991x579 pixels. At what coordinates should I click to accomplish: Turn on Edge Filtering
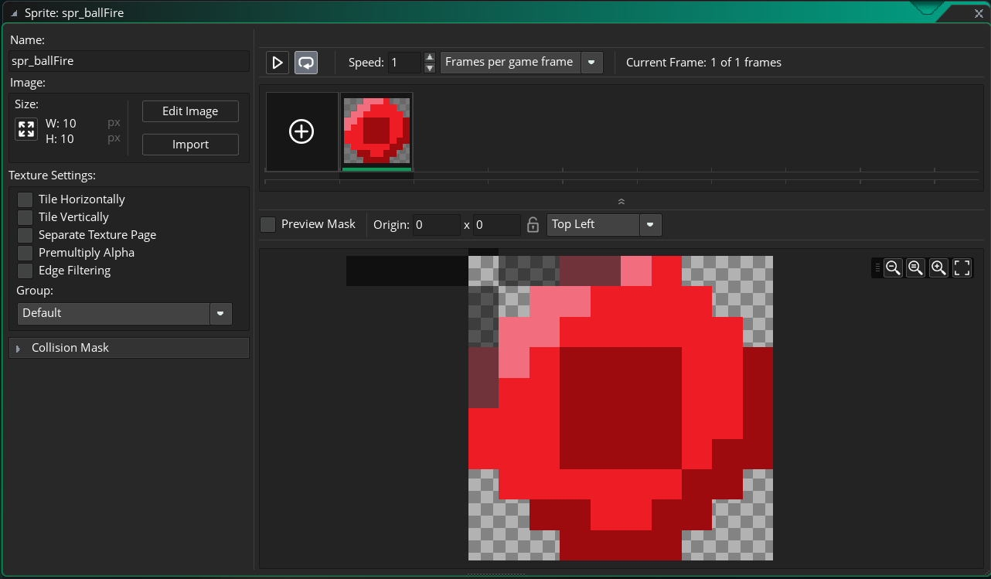(26, 271)
